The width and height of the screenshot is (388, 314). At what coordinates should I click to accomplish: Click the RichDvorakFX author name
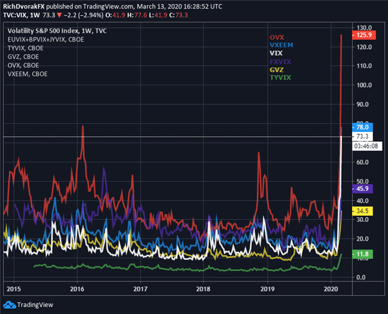24,6
